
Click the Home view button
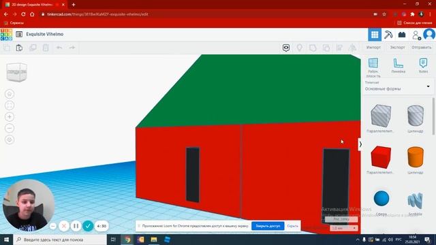(x=10, y=94)
